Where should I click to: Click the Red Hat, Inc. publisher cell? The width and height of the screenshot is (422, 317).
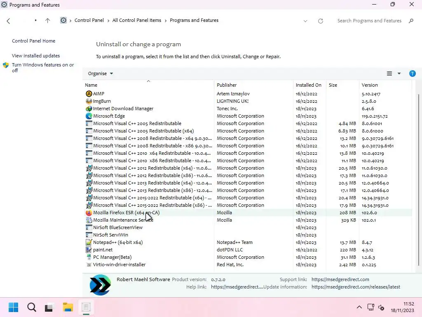(x=230, y=265)
